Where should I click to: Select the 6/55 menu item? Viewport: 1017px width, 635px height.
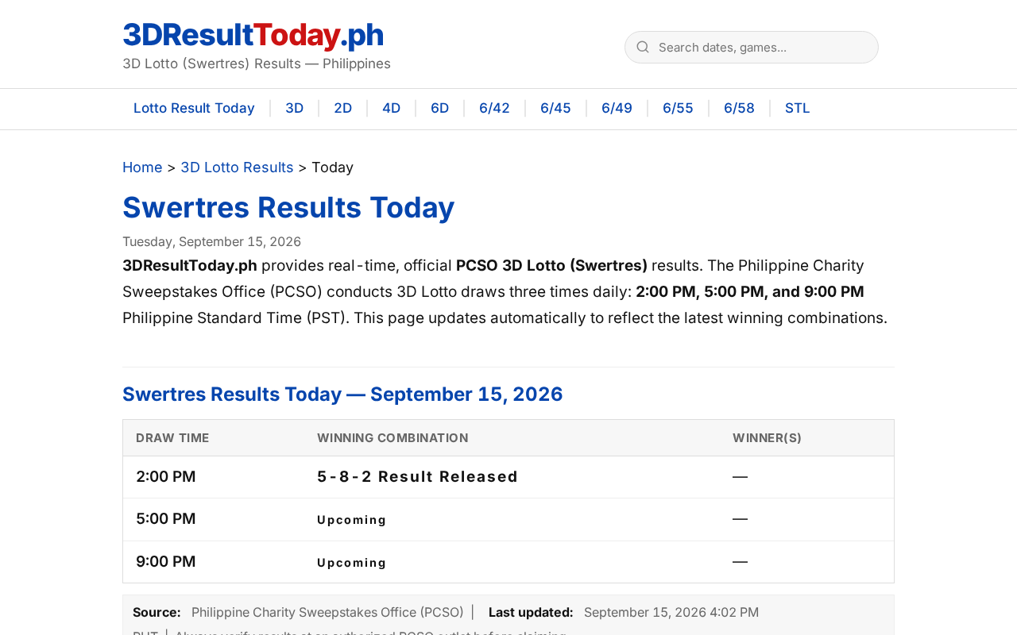tap(678, 108)
